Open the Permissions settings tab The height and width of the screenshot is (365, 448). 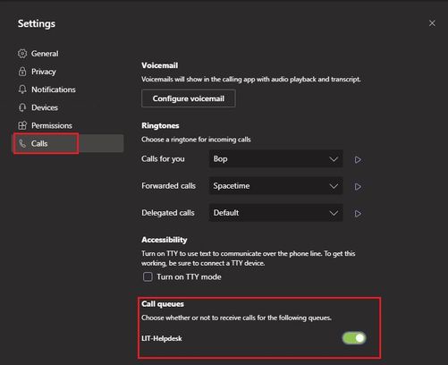(x=69, y=125)
